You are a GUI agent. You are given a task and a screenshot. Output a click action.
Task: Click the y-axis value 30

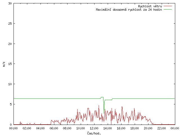10,3
